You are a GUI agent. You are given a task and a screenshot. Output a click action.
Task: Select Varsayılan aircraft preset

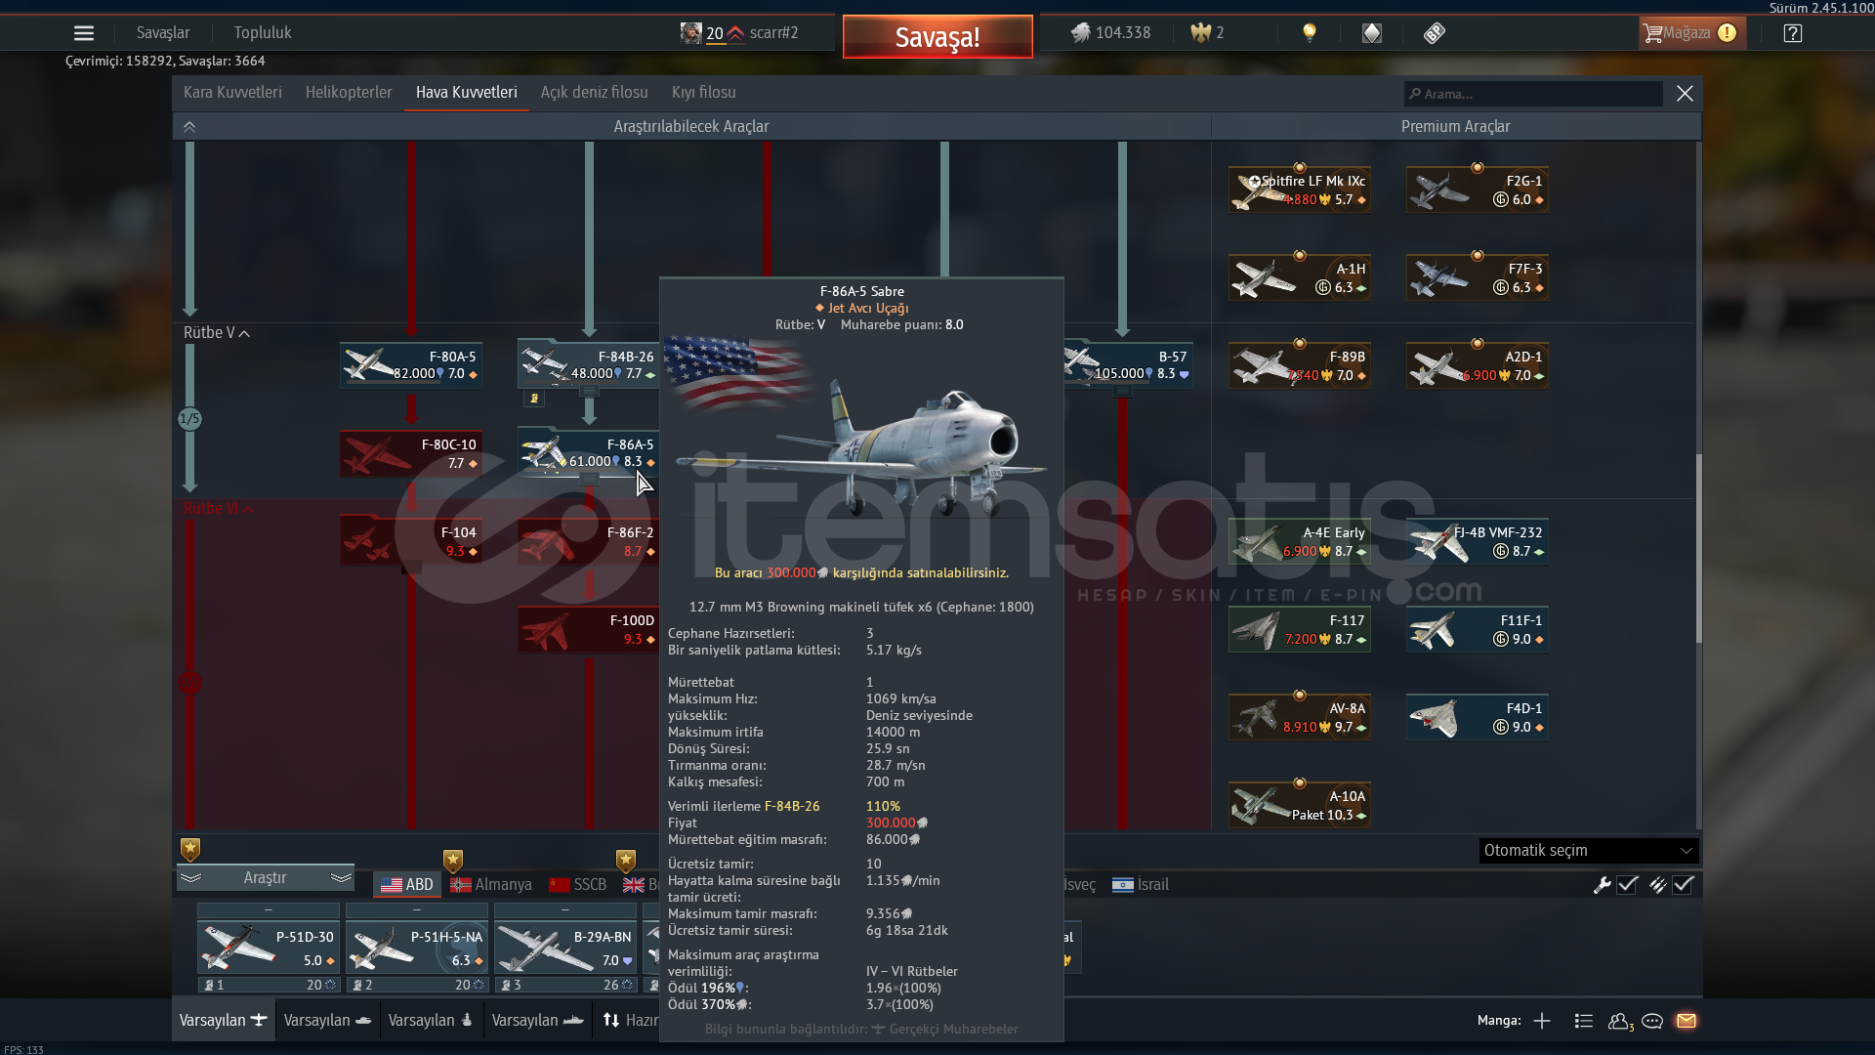coord(224,1021)
